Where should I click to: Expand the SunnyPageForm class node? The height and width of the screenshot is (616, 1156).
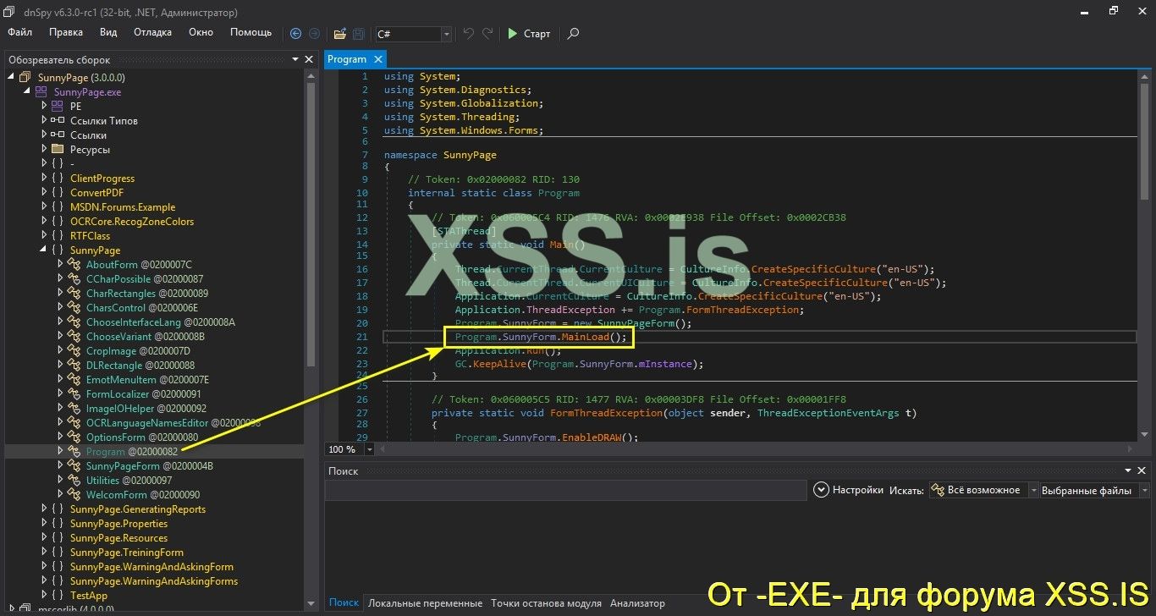click(x=61, y=465)
